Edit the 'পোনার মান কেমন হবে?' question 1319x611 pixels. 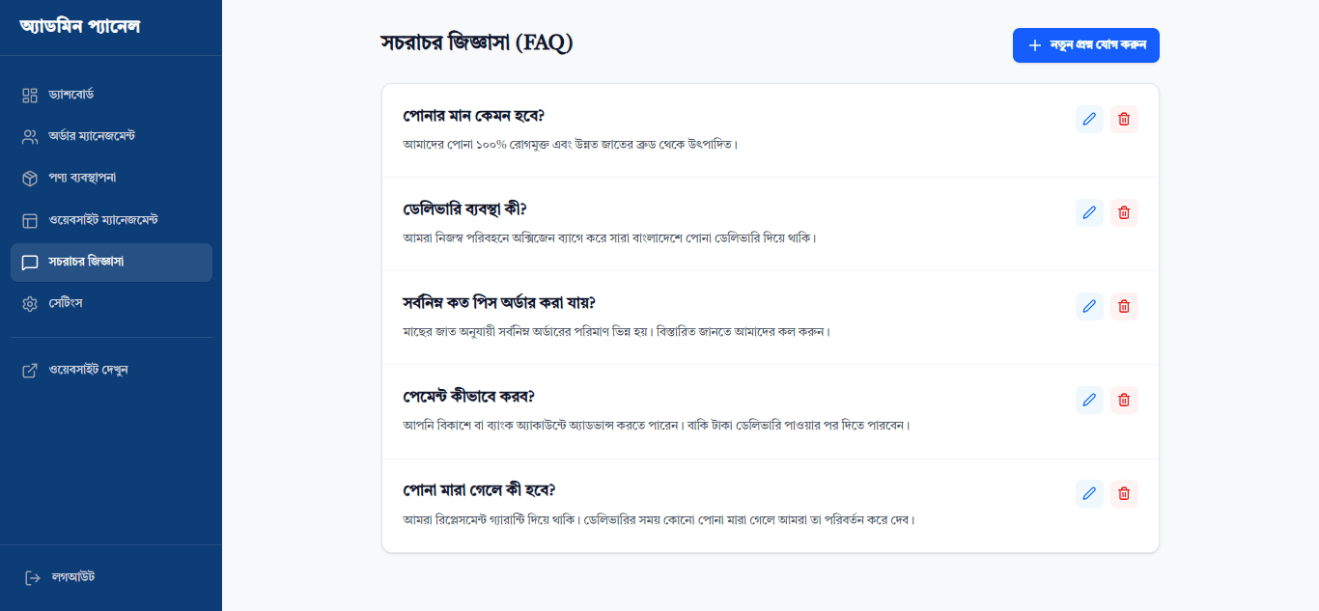1089,119
